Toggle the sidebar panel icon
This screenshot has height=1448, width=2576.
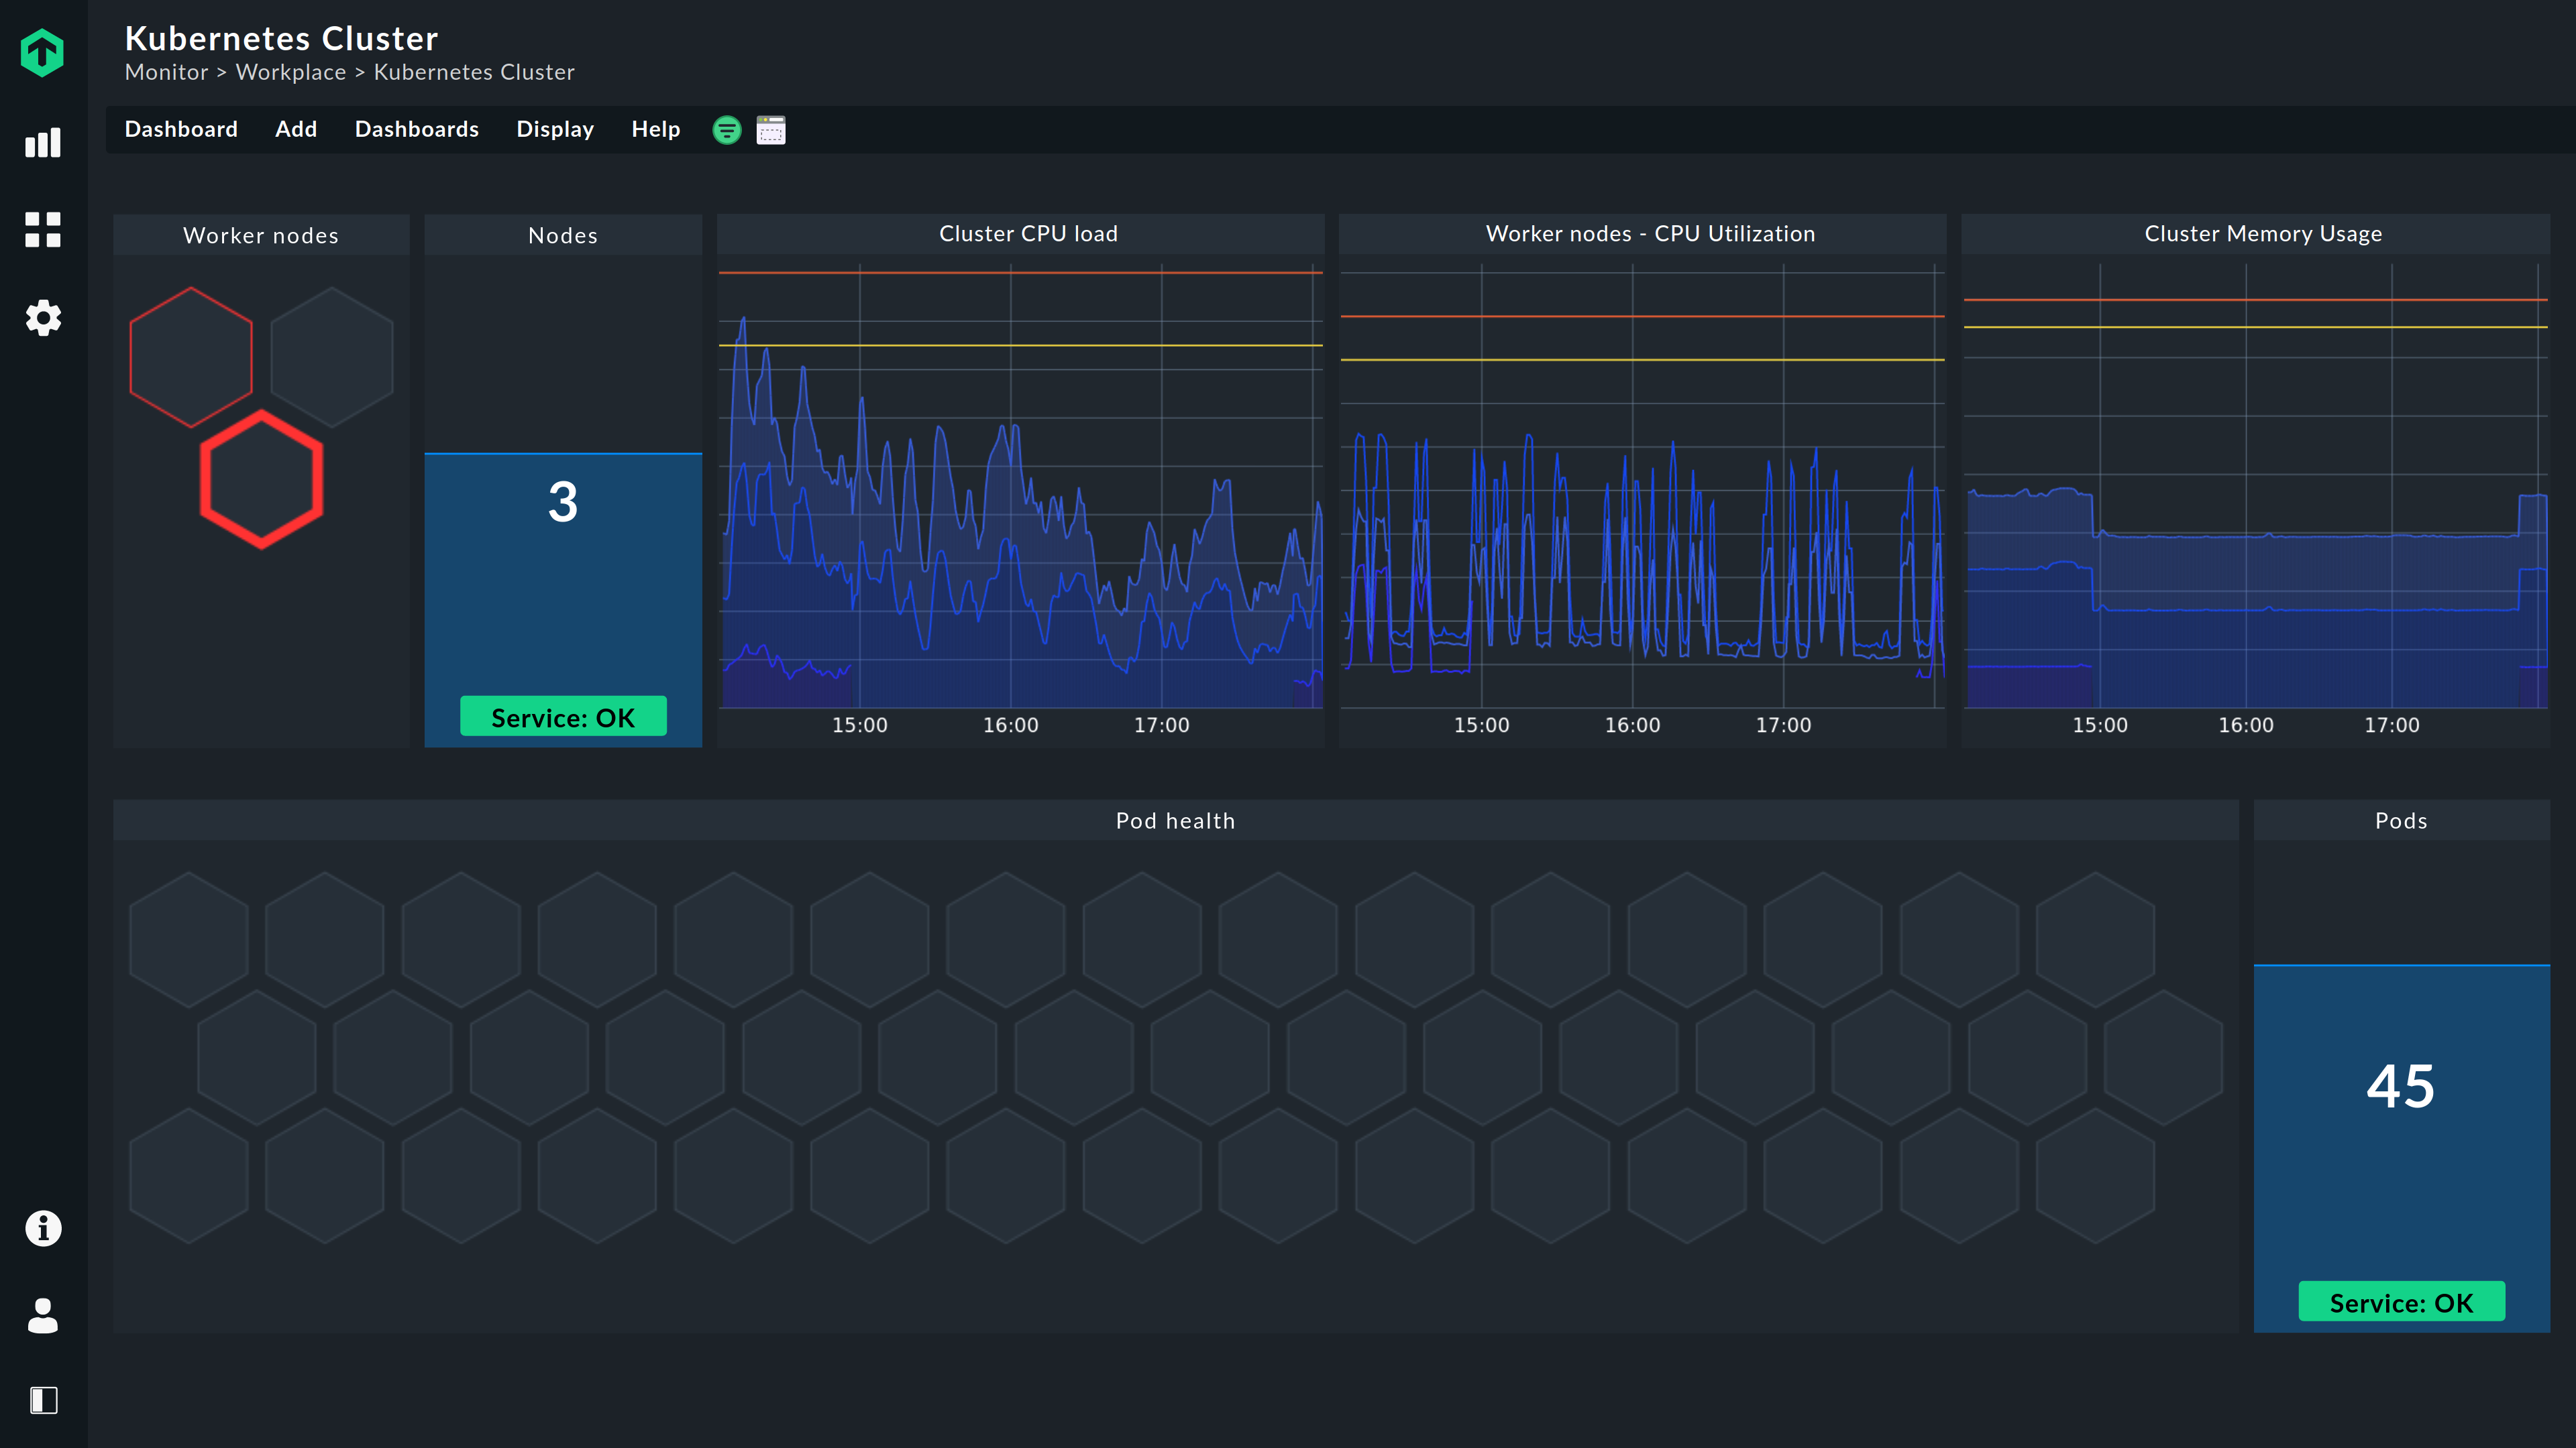42,1400
